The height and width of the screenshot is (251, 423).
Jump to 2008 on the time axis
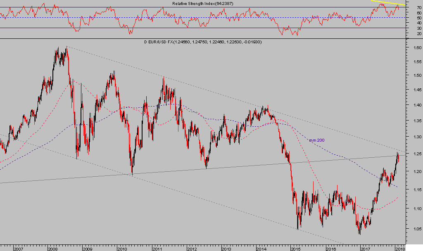[52, 249]
